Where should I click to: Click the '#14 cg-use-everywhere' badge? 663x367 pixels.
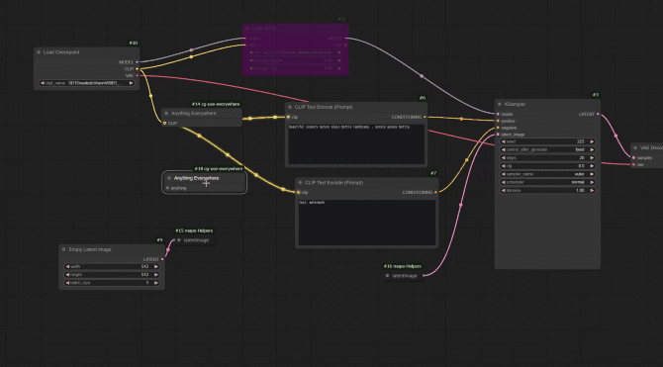click(x=216, y=104)
